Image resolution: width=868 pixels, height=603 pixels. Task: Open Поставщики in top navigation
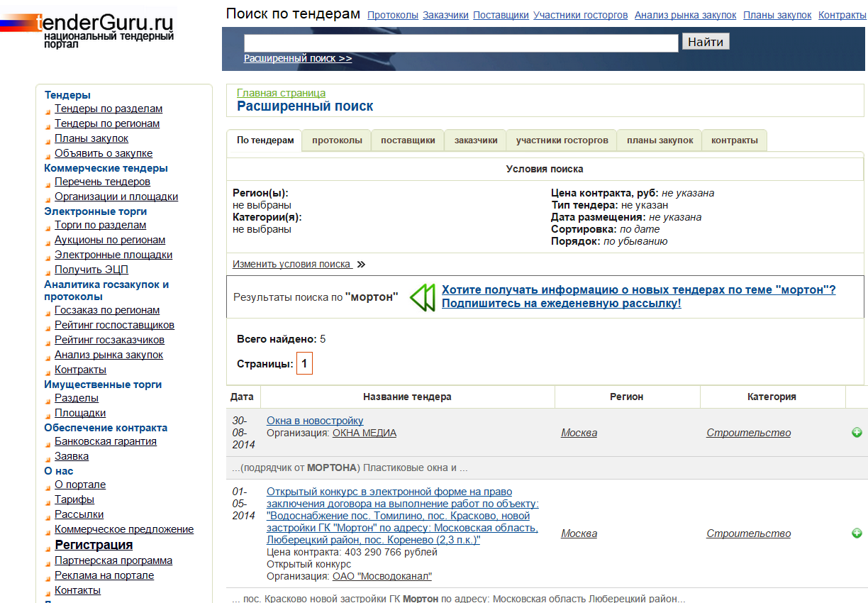click(501, 15)
